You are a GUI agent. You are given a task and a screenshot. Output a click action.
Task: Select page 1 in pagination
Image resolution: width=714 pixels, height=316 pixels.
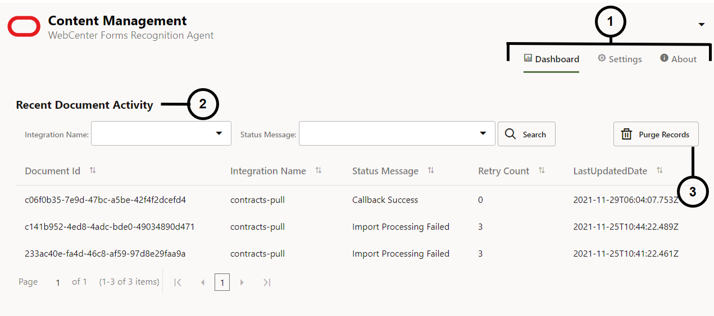(222, 282)
